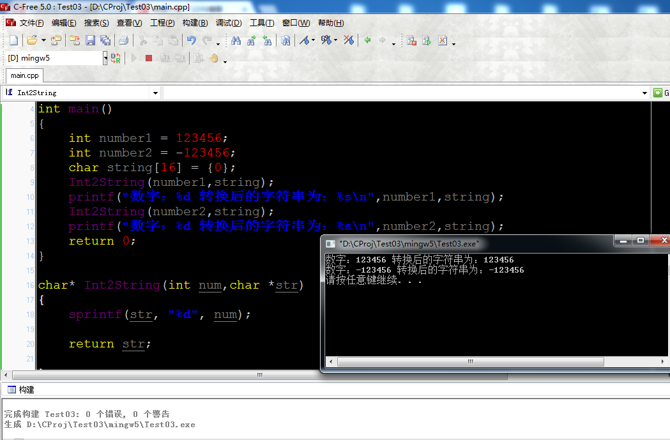Click the console window horizontal scrollbar thumb

tap(471, 361)
